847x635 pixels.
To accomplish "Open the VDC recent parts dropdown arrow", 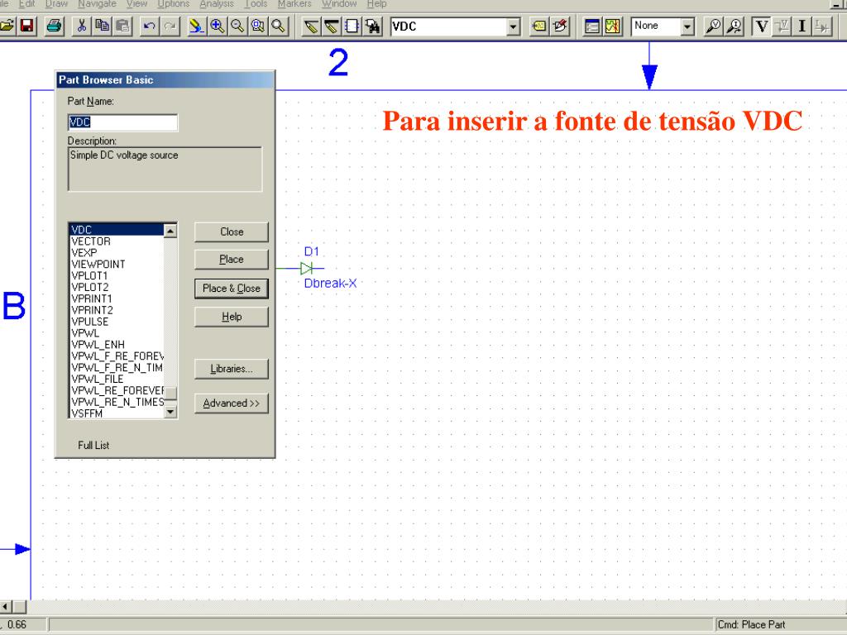I will [x=513, y=26].
